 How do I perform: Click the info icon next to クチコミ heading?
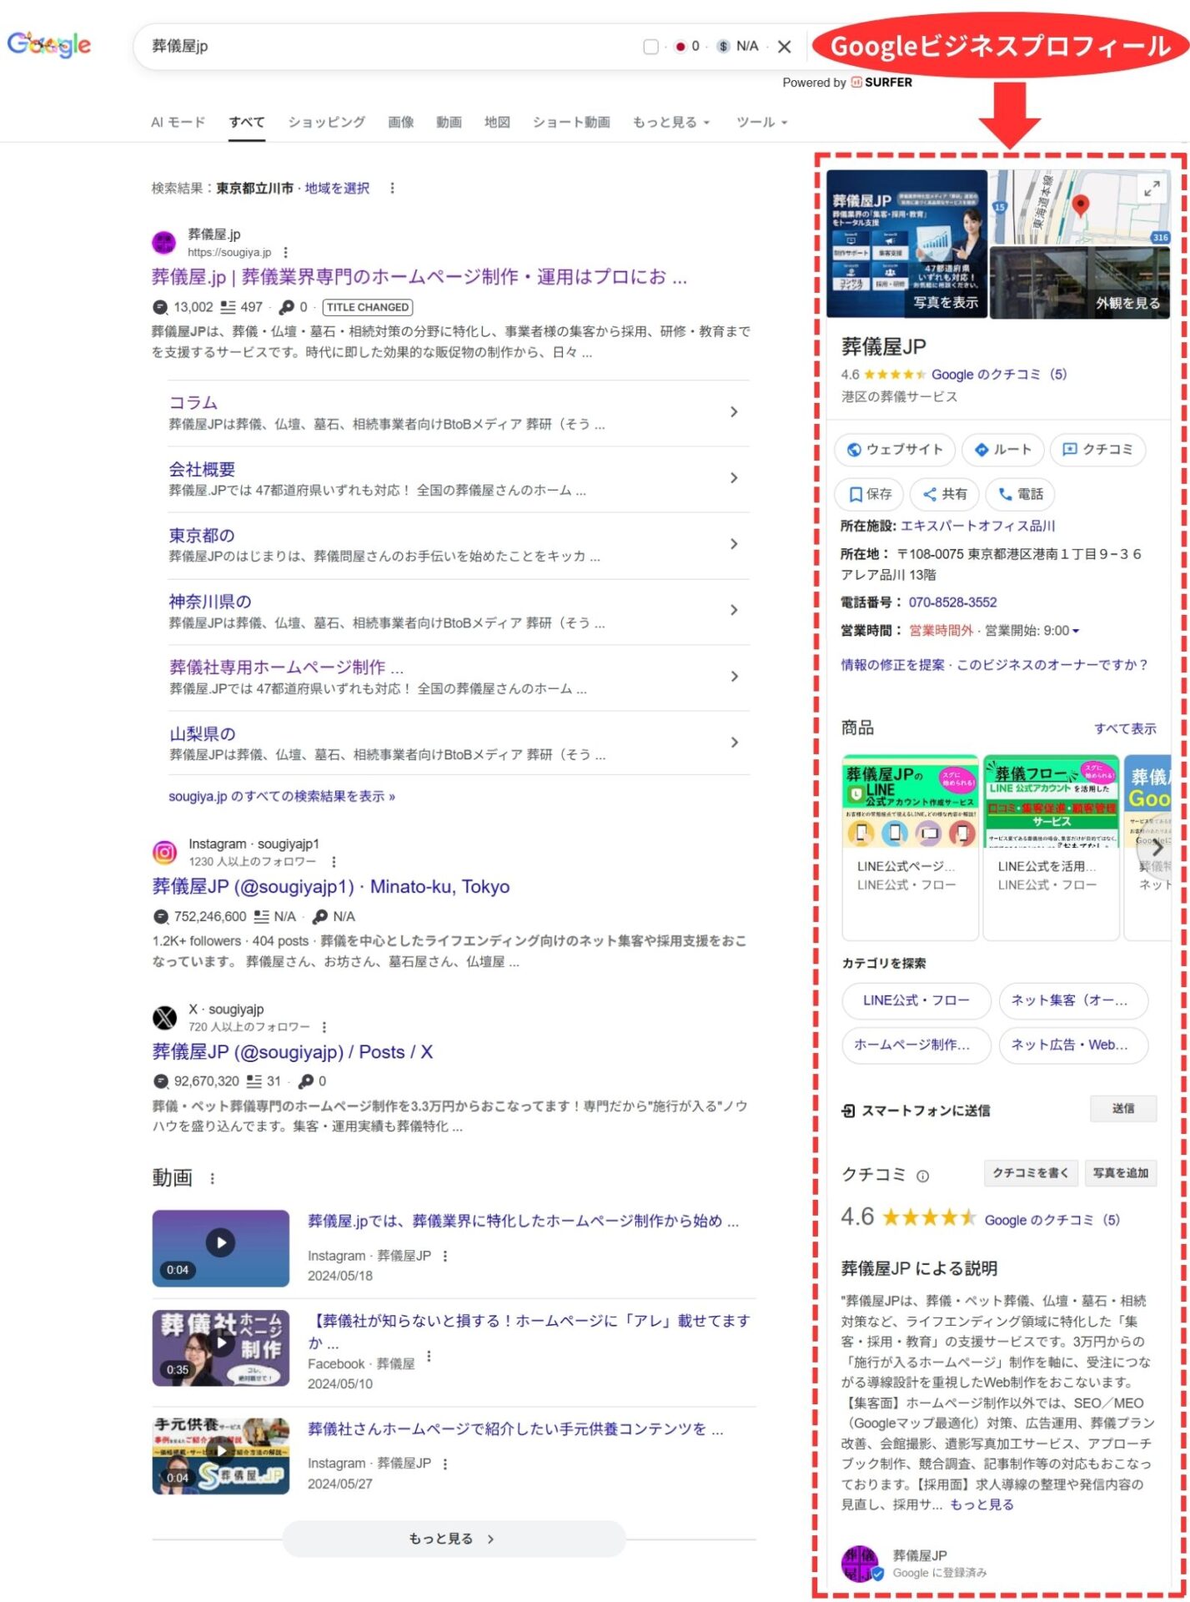click(922, 1176)
